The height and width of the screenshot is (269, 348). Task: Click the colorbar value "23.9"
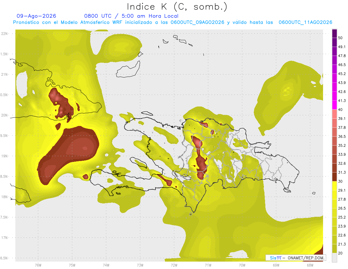tap(342, 226)
